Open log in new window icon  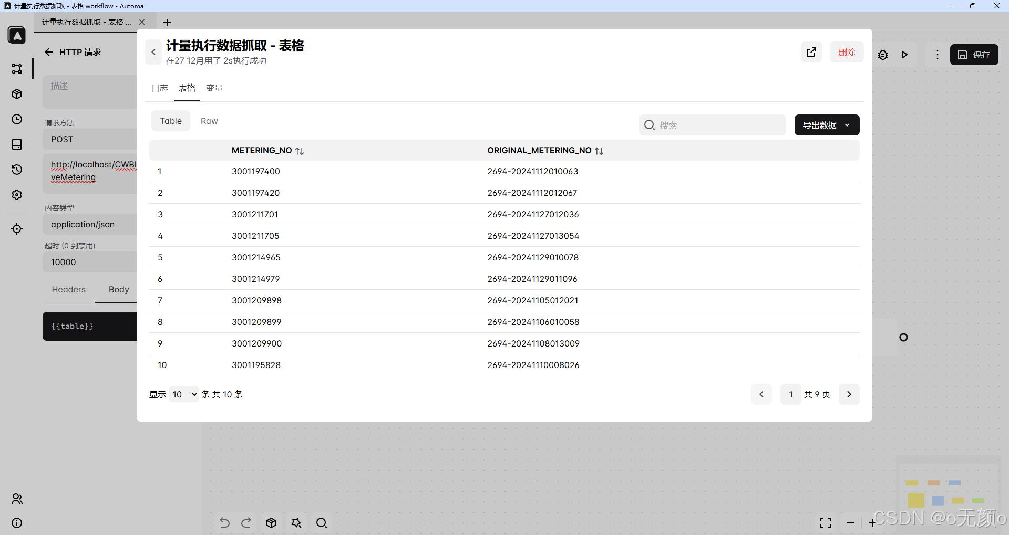(811, 52)
